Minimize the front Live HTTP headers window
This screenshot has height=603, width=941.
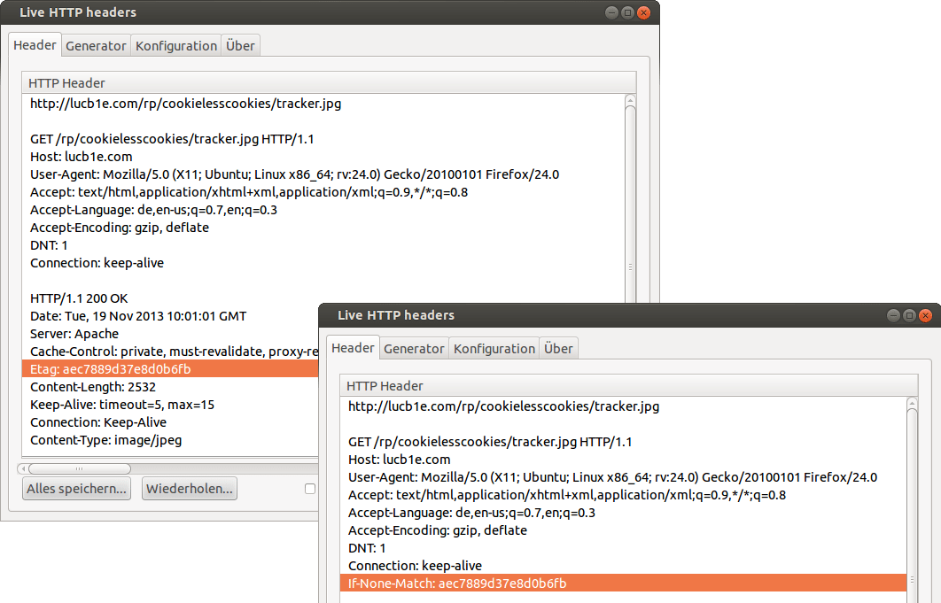click(x=893, y=315)
